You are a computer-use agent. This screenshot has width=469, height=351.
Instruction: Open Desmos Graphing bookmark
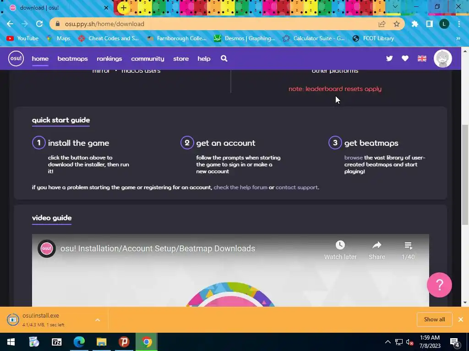coord(245,38)
